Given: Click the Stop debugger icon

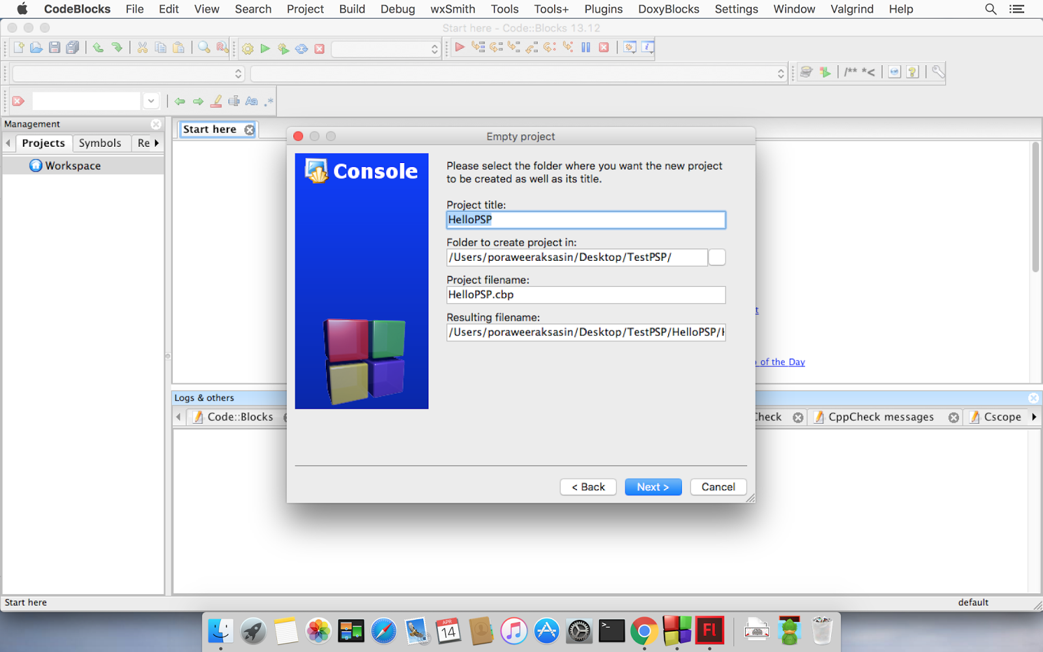Looking at the screenshot, I should [x=604, y=47].
